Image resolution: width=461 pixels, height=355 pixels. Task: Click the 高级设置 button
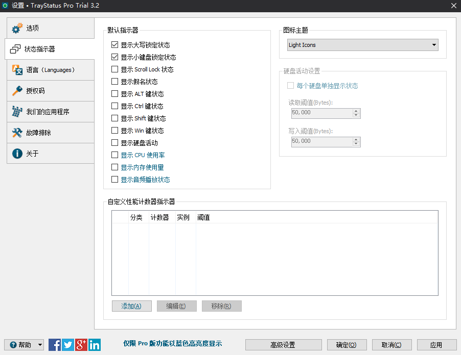(x=283, y=345)
